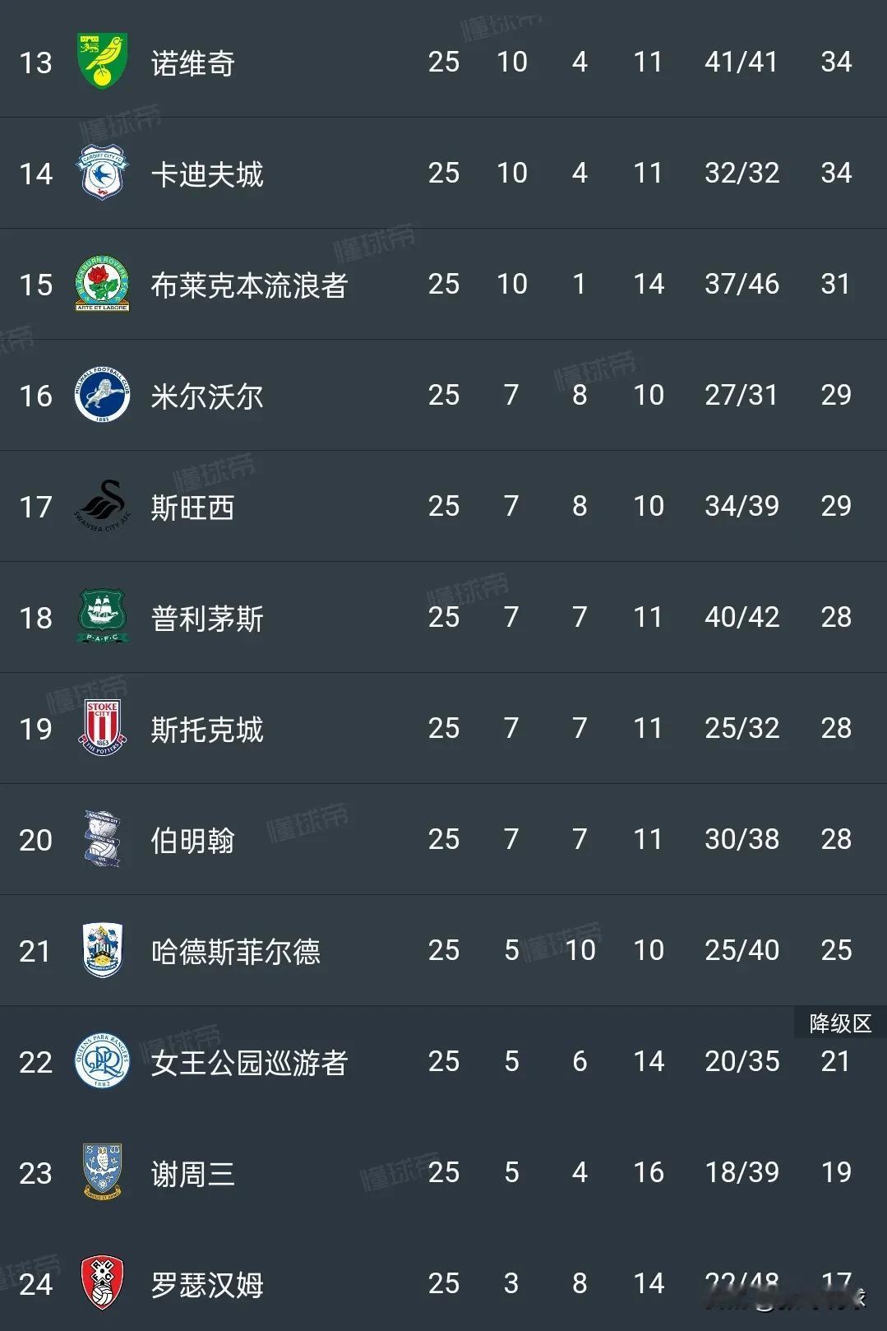Tap the Stoke City striped crest
The height and width of the screenshot is (1331, 887).
pos(102,728)
